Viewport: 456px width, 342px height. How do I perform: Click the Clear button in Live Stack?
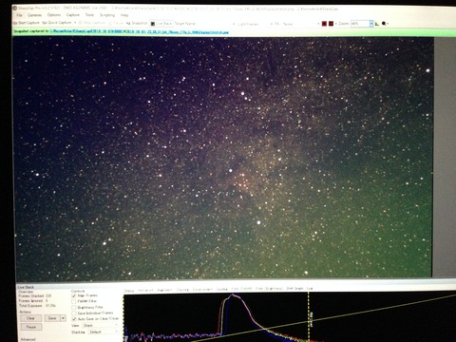click(x=30, y=318)
